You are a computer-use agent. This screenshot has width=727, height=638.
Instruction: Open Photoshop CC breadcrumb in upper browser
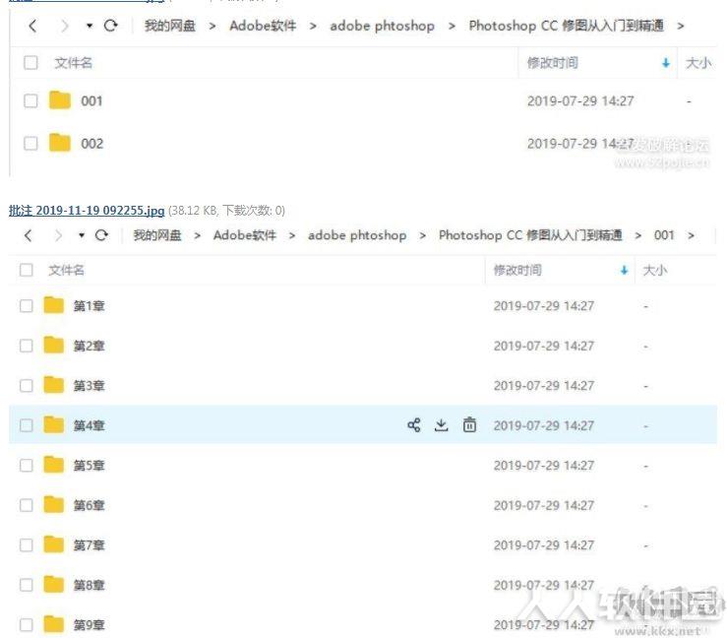coord(566,26)
